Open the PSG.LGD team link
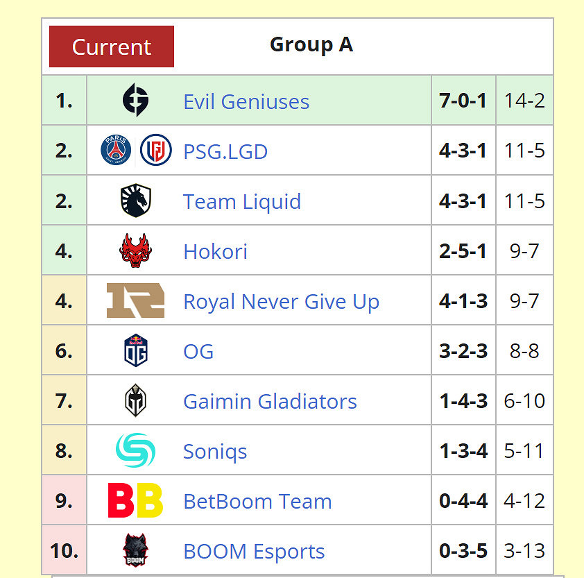The height and width of the screenshot is (578, 584). [x=225, y=151]
